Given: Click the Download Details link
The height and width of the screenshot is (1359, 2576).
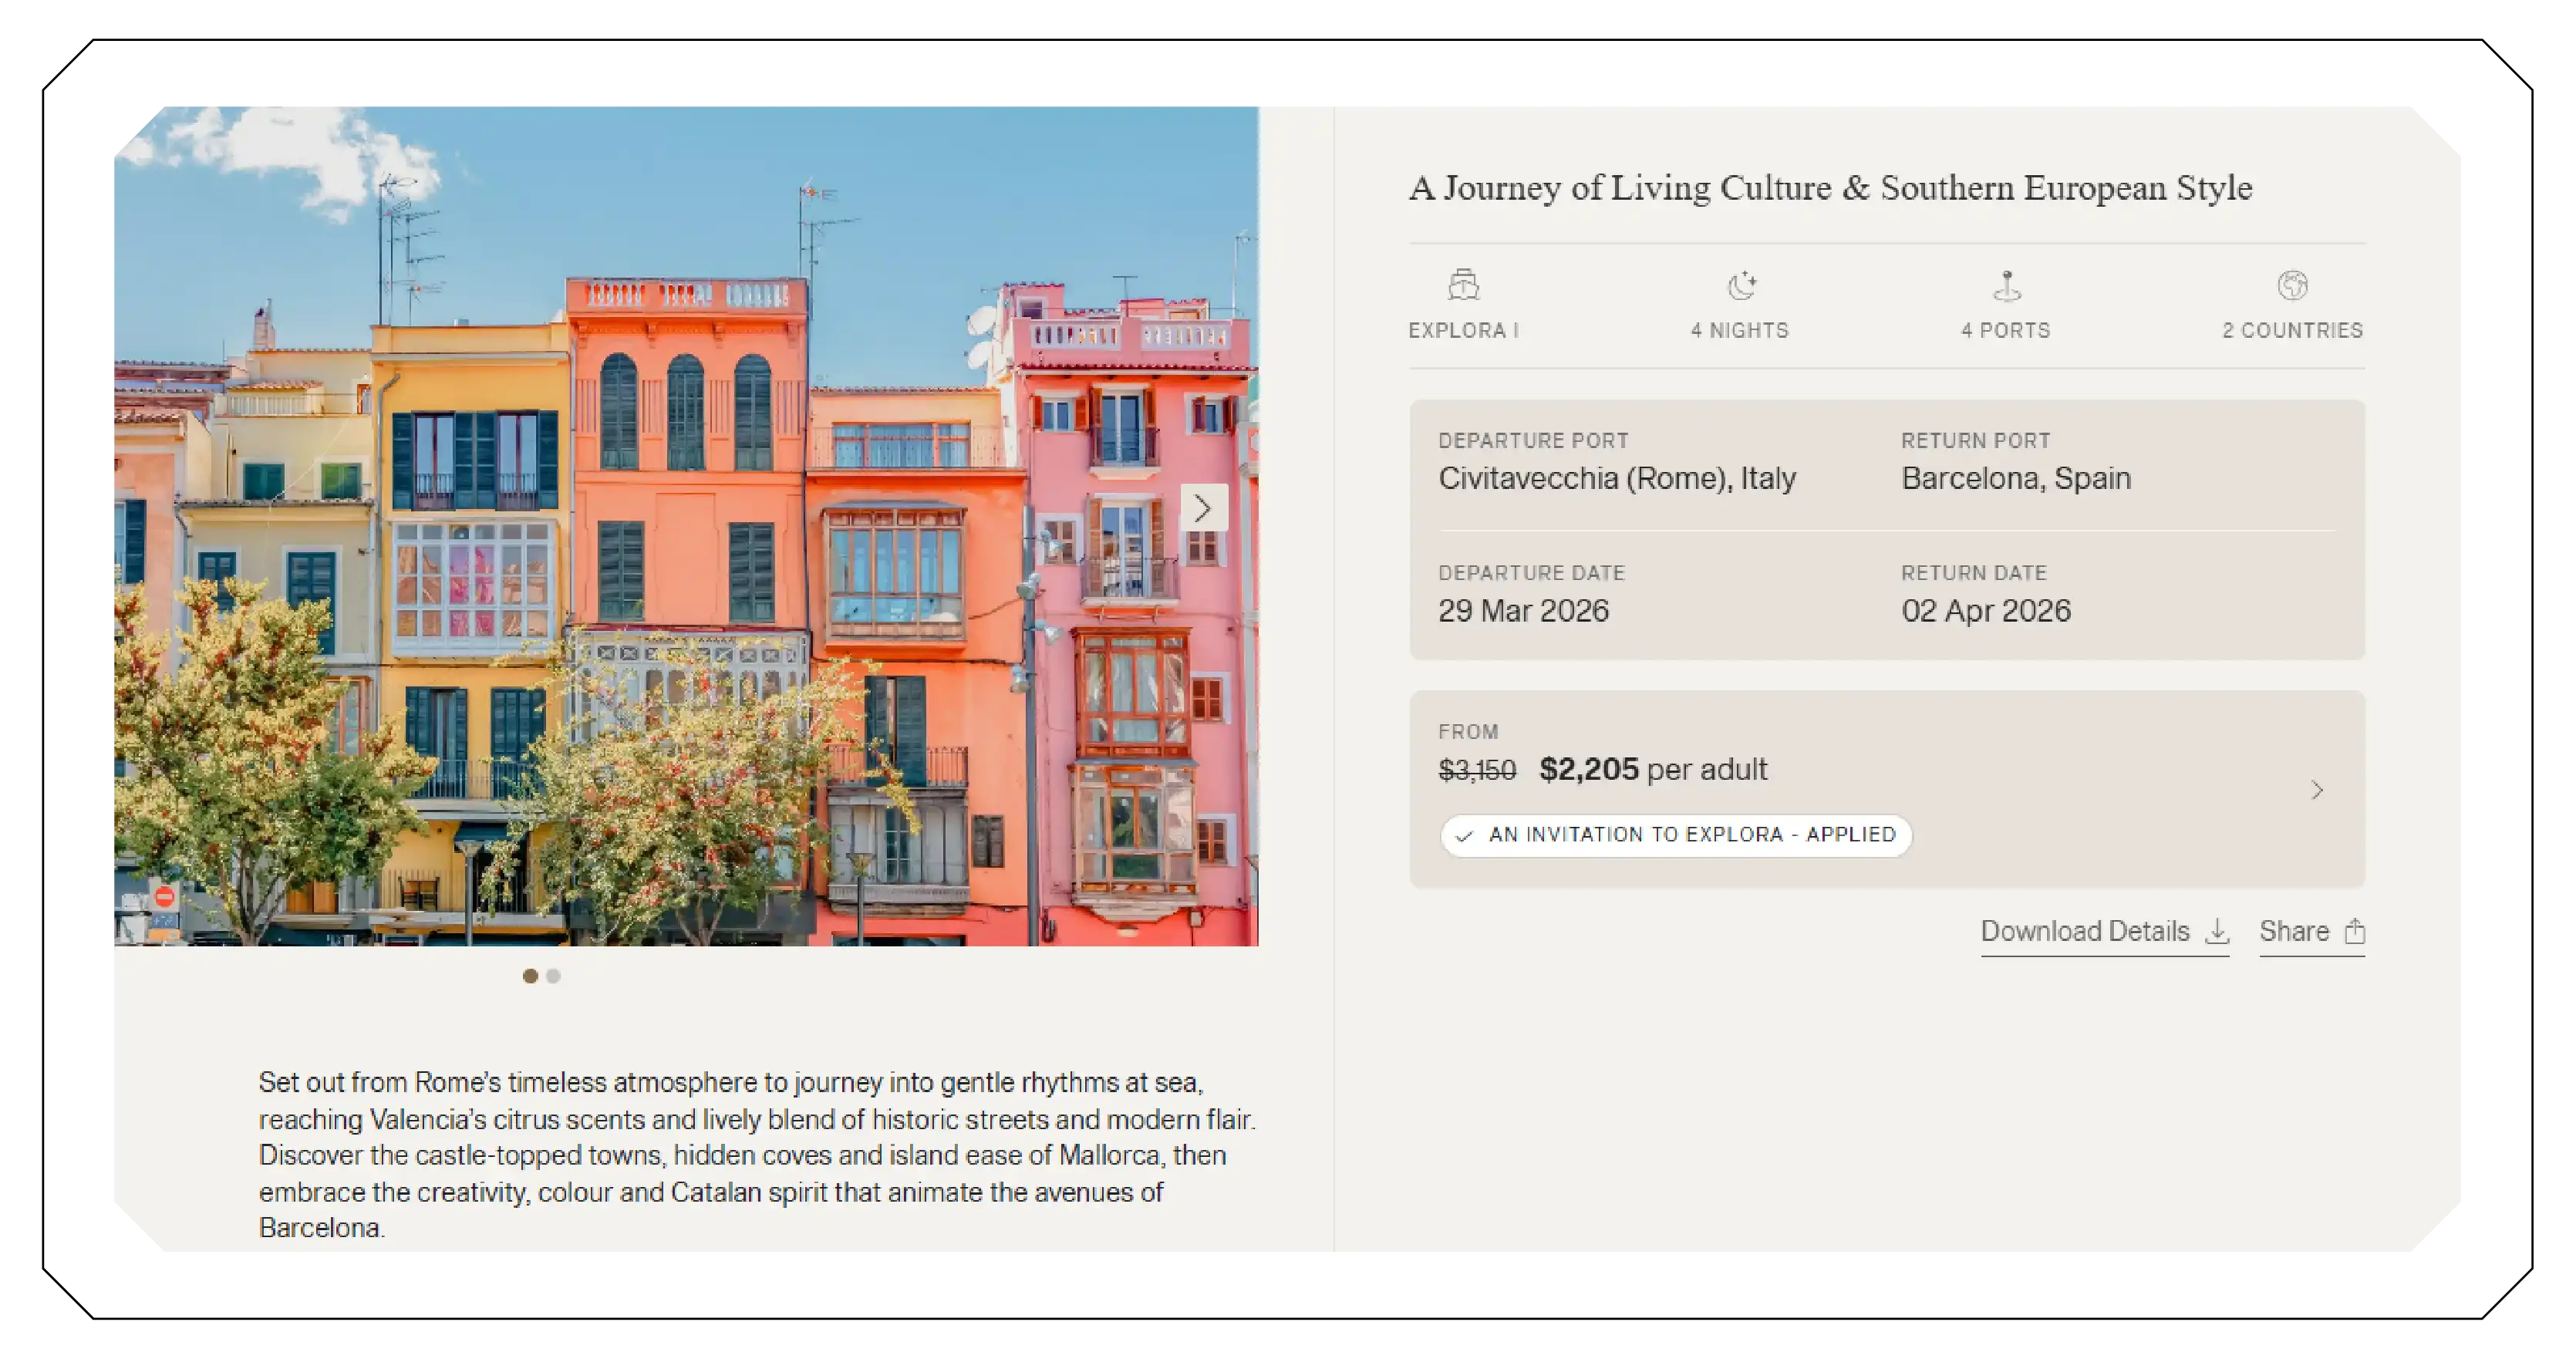Looking at the screenshot, I should coord(2085,930).
